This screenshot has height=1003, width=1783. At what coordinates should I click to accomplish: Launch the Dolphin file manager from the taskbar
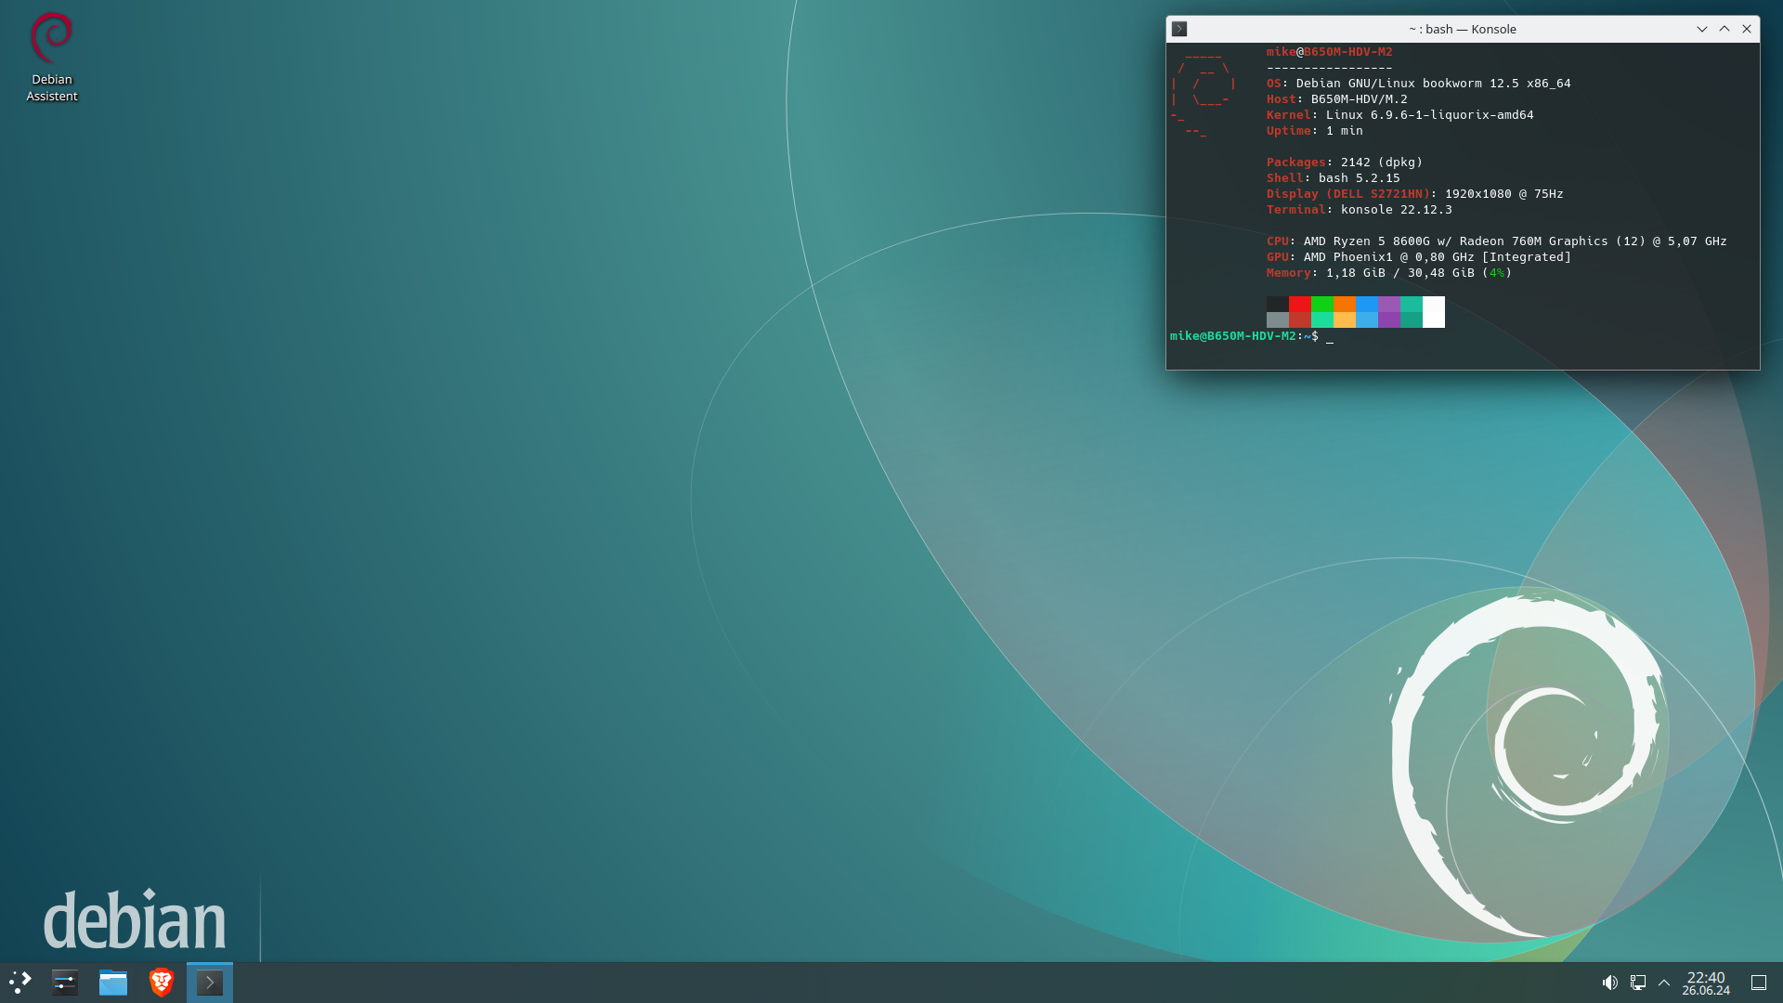(x=112, y=982)
